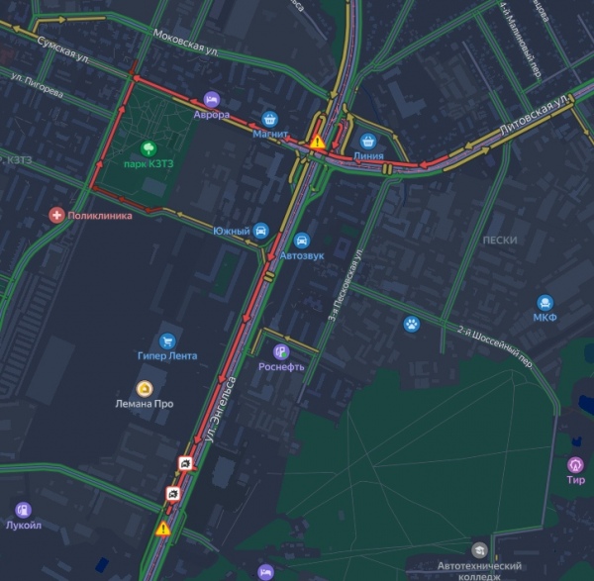Select the Тир shooting range icon
The width and height of the screenshot is (594, 581).
[575, 465]
